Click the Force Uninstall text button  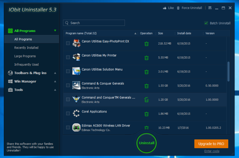[192, 8]
